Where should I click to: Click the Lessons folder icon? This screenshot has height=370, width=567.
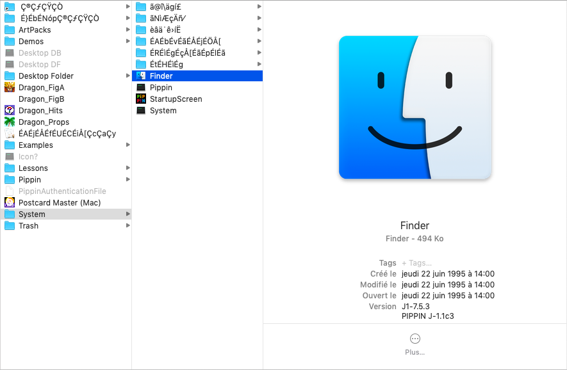point(10,168)
